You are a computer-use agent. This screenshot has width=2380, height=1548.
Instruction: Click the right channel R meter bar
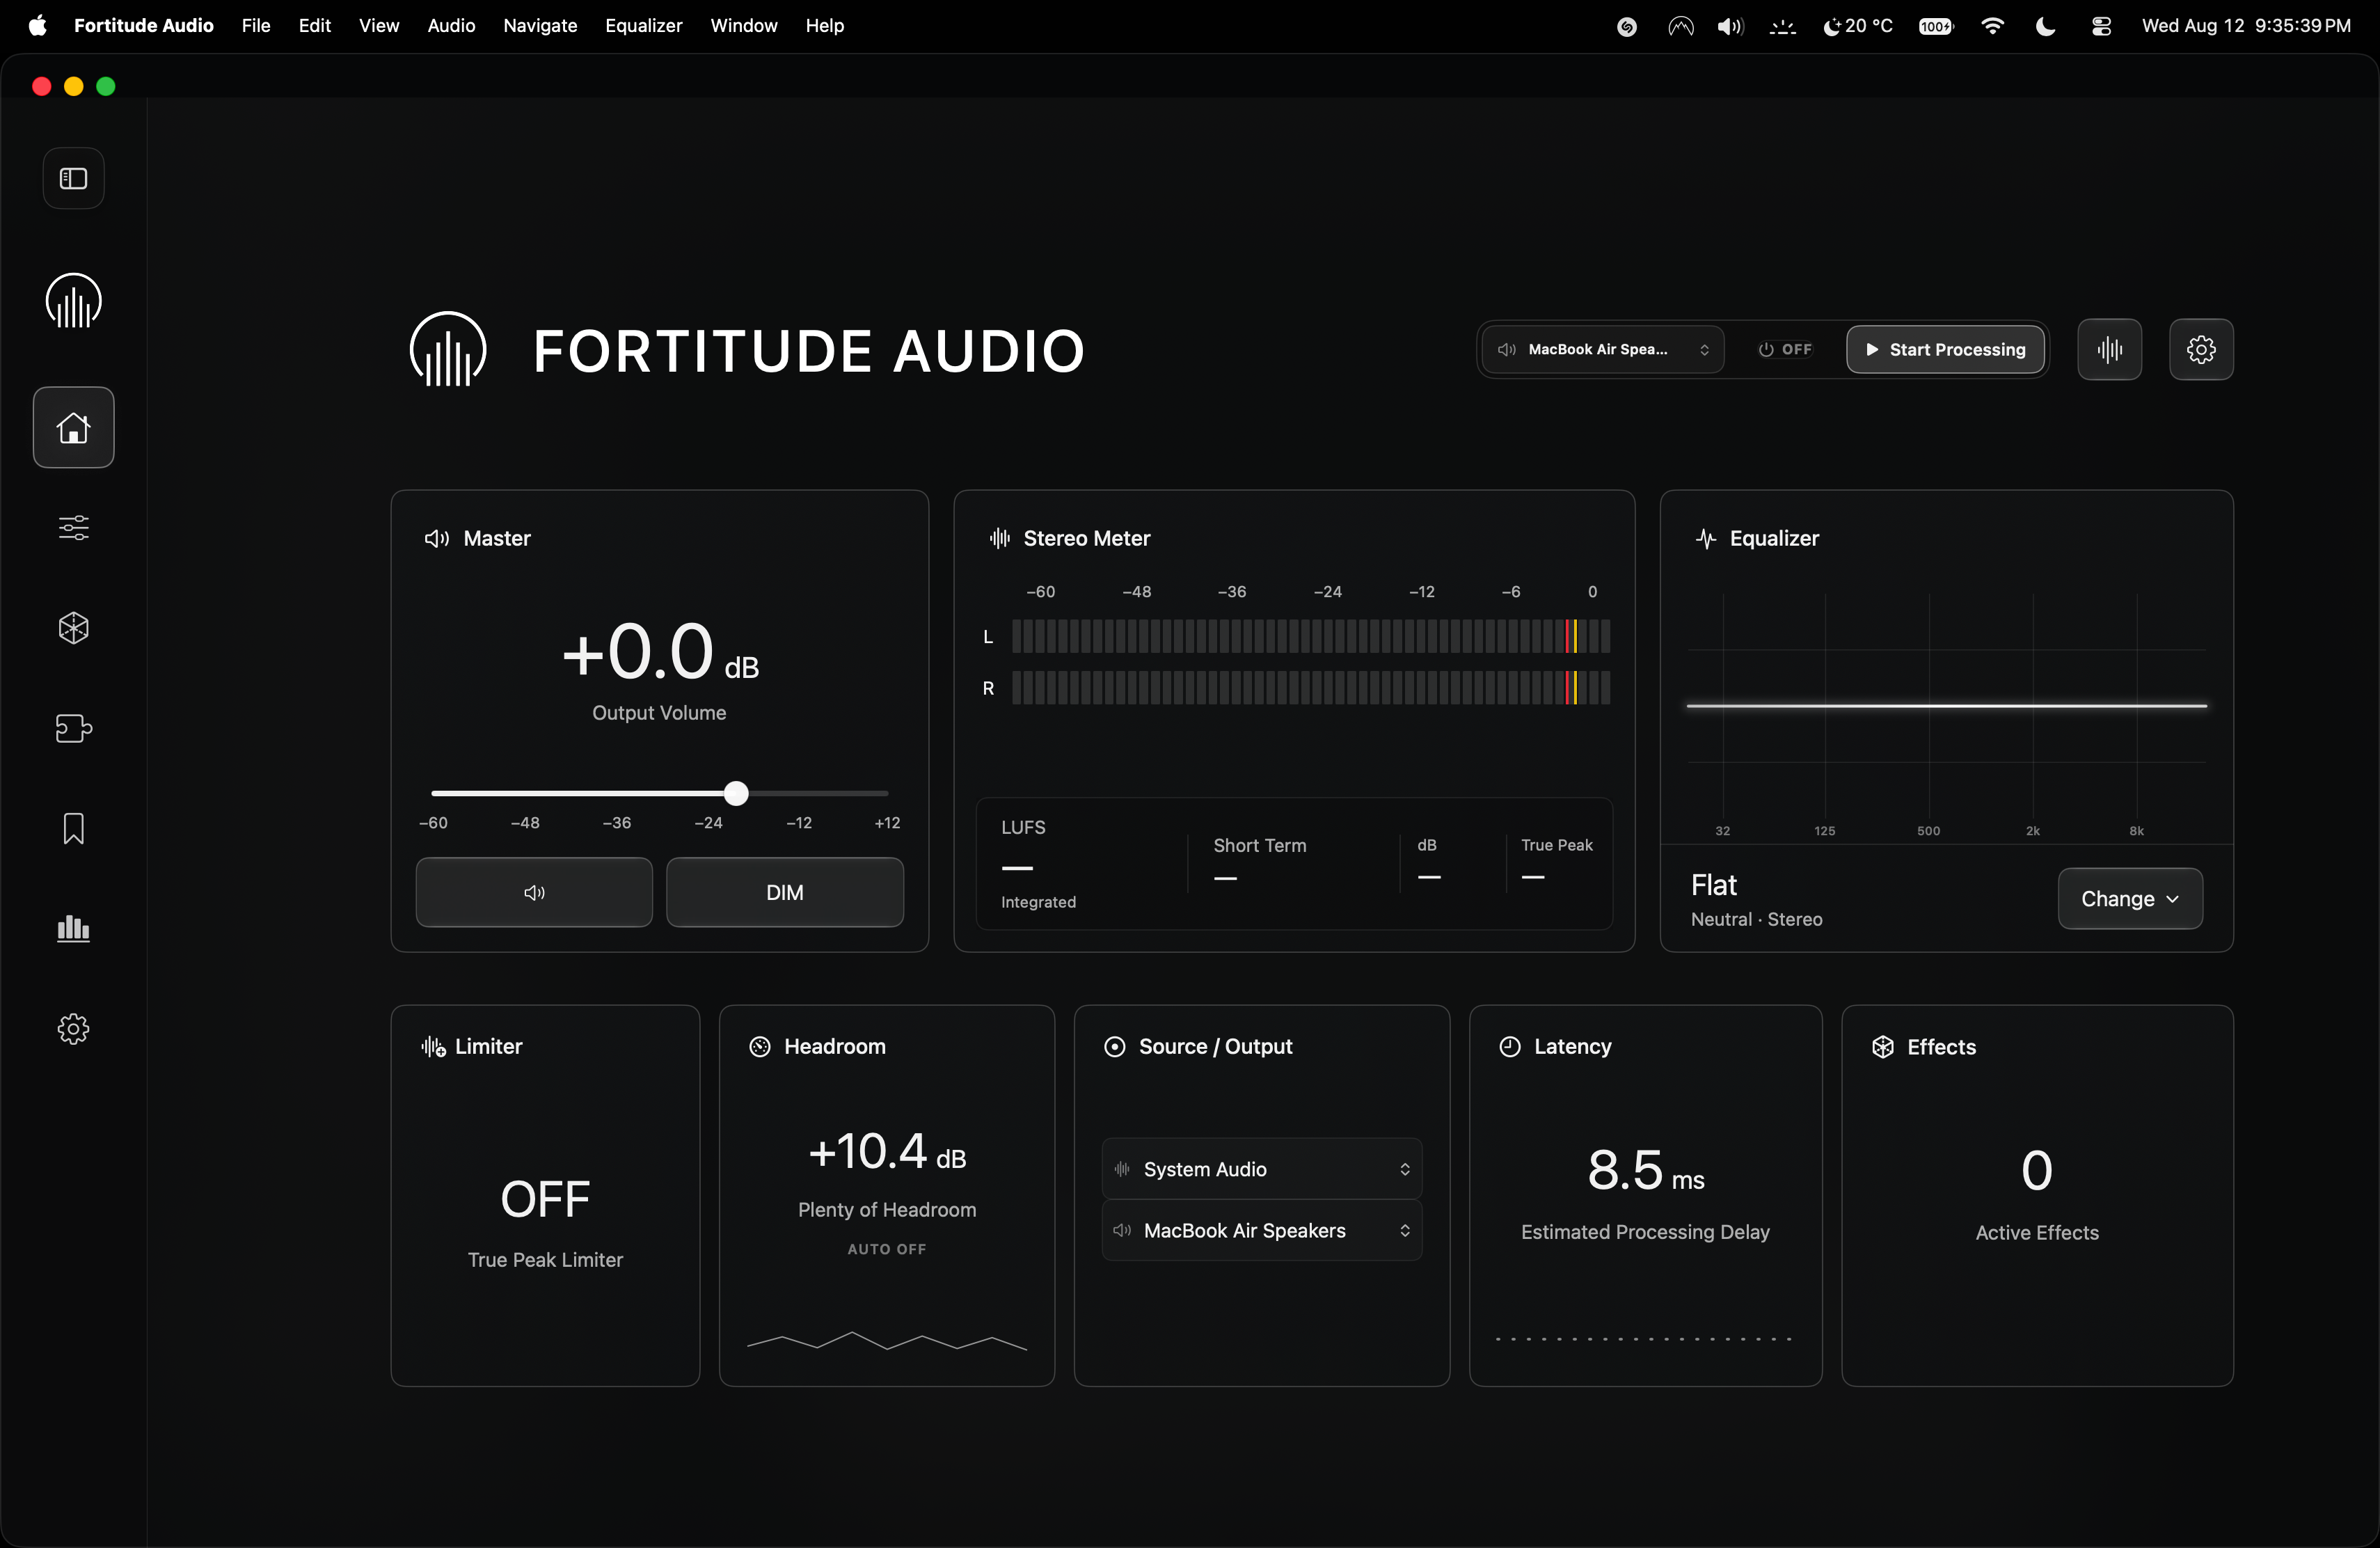tap(1310, 687)
